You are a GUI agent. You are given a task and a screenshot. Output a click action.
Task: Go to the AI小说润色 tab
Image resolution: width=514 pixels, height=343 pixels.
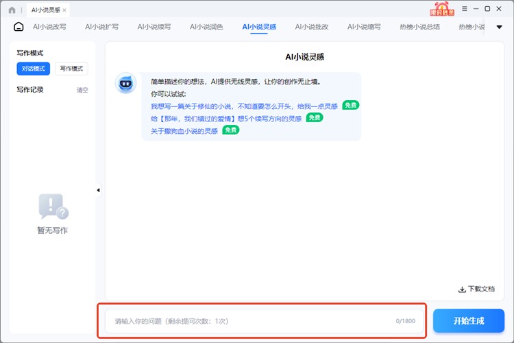(206, 27)
